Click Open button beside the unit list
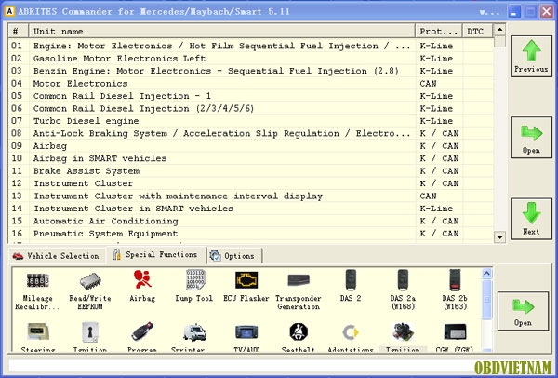 pos(531,138)
